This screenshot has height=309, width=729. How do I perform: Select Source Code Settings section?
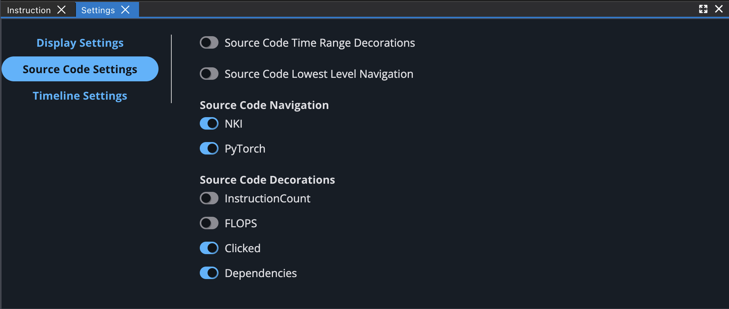(x=80, y=69)
